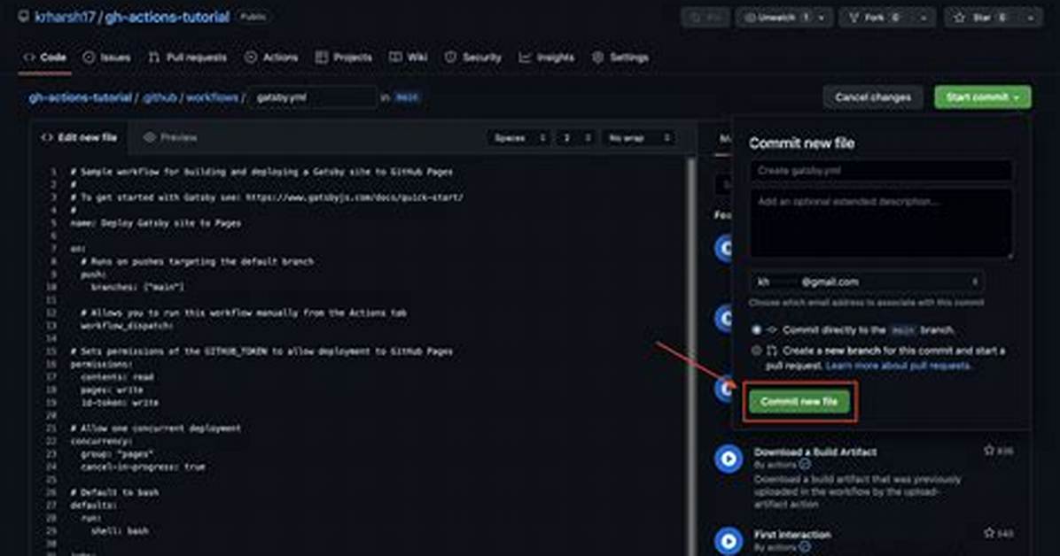
Task: Edit the gatsby.yml filename field
Action: click(312, 97)
